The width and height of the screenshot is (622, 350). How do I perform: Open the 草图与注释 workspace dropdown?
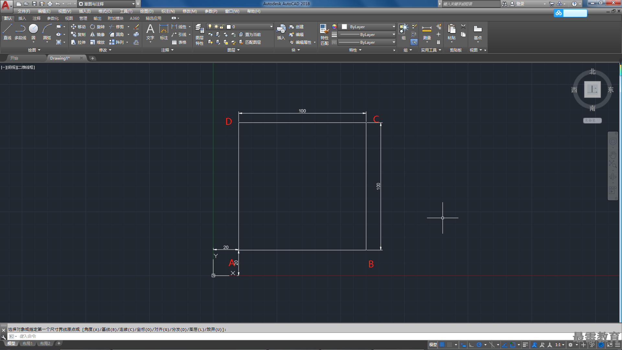(x=107, y=4)
